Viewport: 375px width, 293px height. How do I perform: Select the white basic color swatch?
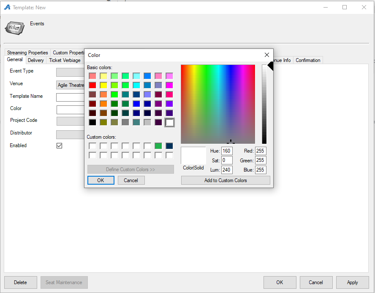tap(170, 122)
